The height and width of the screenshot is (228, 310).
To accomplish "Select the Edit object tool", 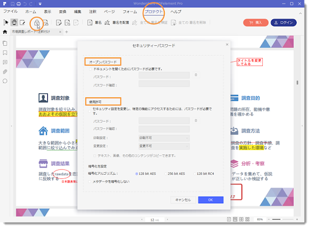I will [22, 22].
